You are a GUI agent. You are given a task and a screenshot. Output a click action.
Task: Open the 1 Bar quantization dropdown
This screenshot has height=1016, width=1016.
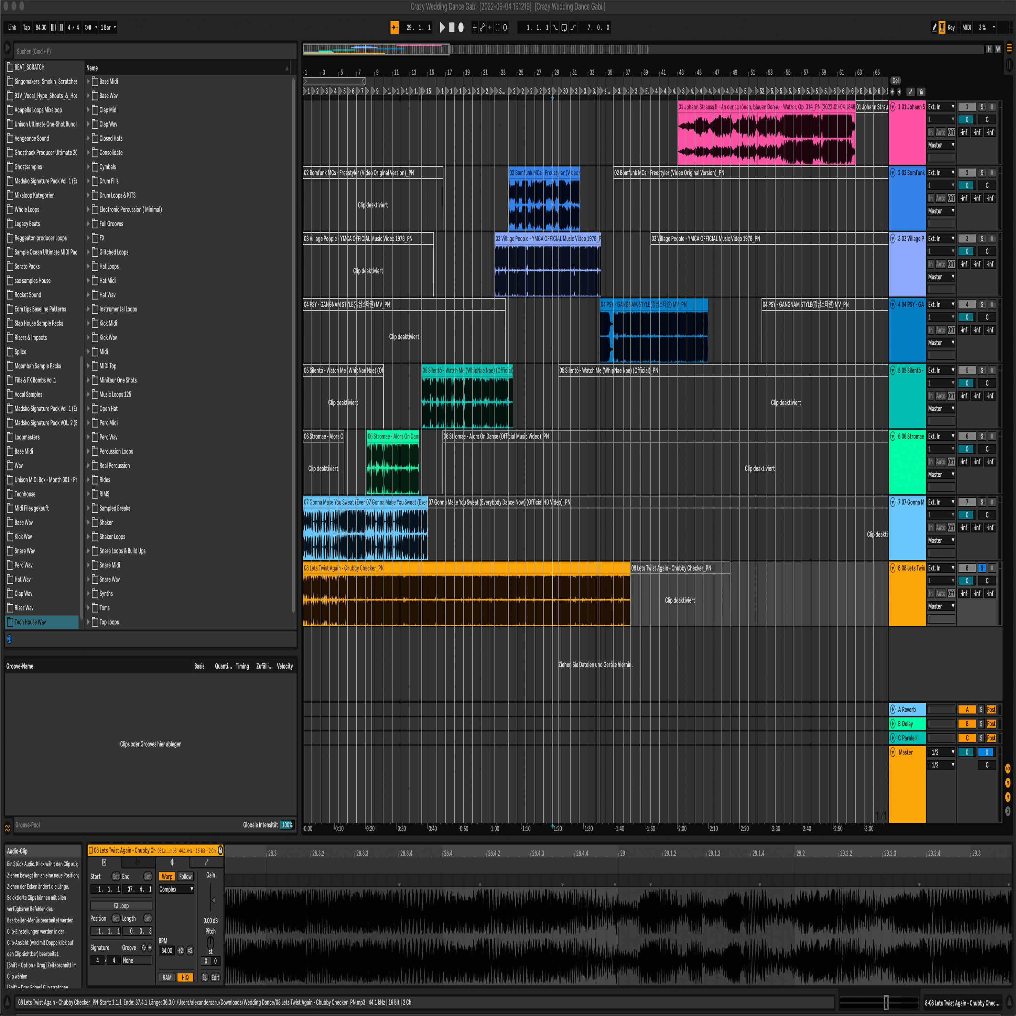[x=108, y=28]
